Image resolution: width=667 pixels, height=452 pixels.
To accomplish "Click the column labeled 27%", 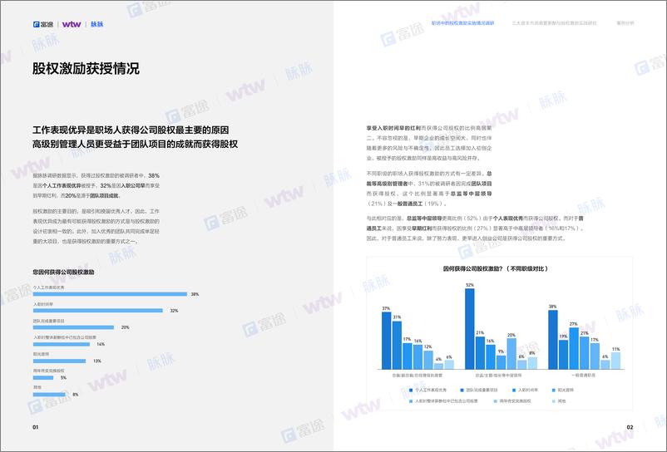I will 574,348.
